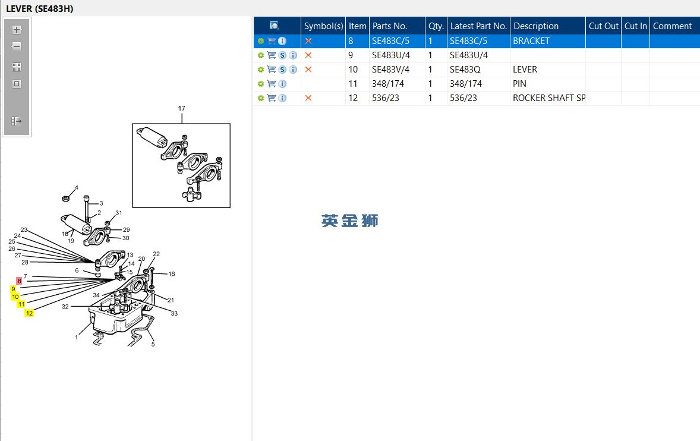Select the single square fit-view icon
Image resolution: width=700 pixels, height=441 pixels.
(x=17, y=84)
